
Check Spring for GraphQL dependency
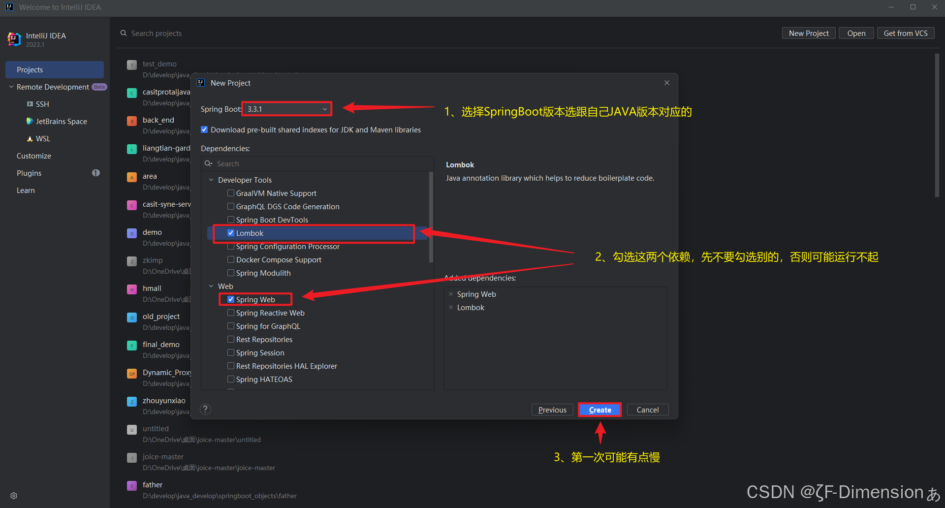(231, 326)
